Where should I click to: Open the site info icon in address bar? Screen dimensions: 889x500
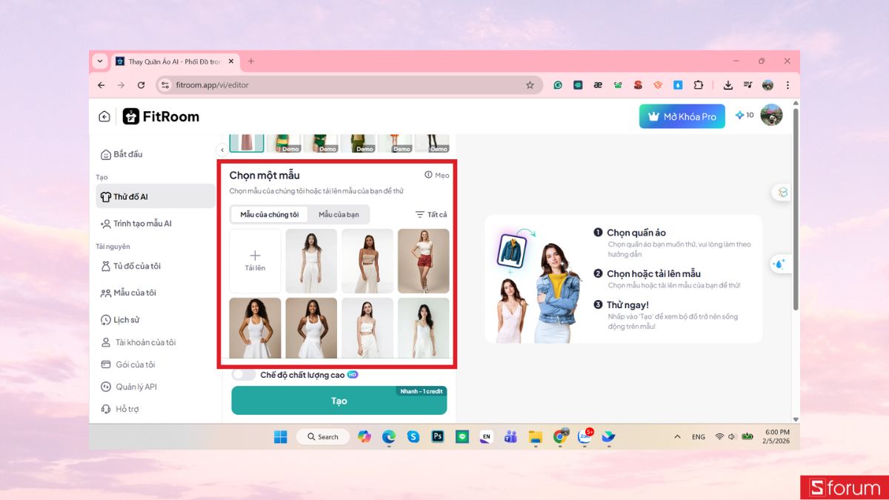(165, 85)
